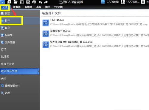Switch to the 高级 tab

[39, 7]
